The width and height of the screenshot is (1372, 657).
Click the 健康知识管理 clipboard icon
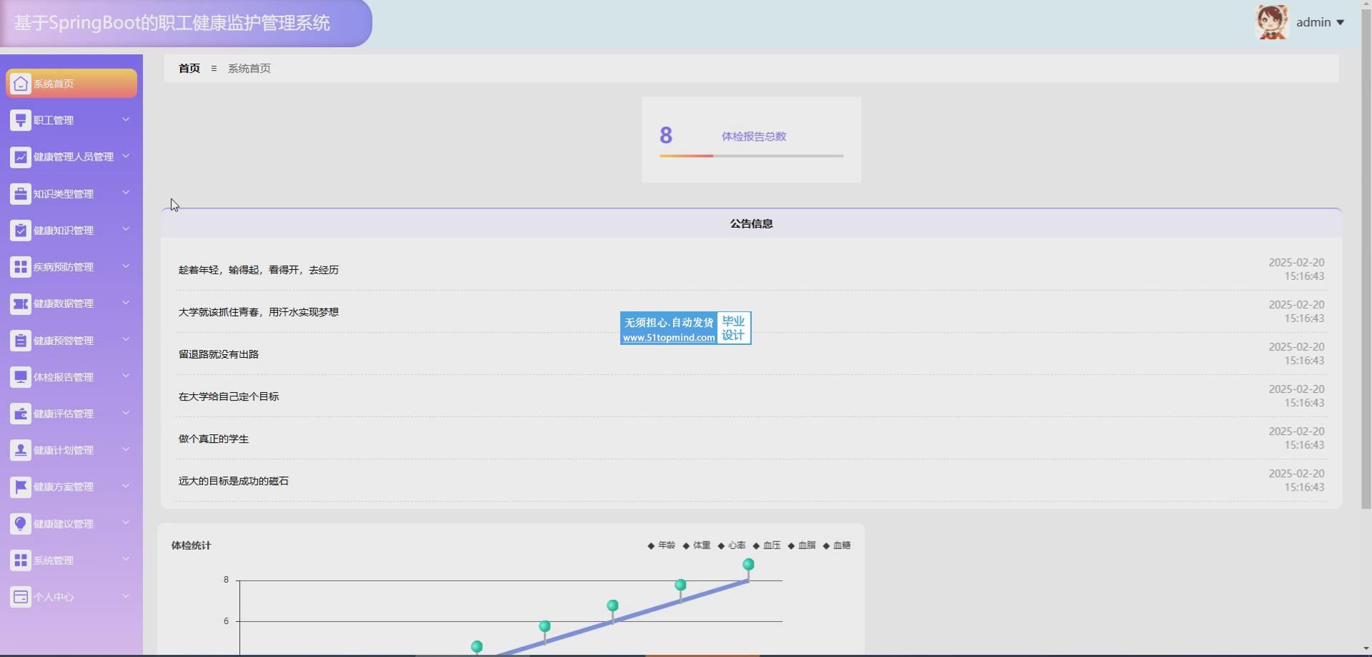(21, 231)
